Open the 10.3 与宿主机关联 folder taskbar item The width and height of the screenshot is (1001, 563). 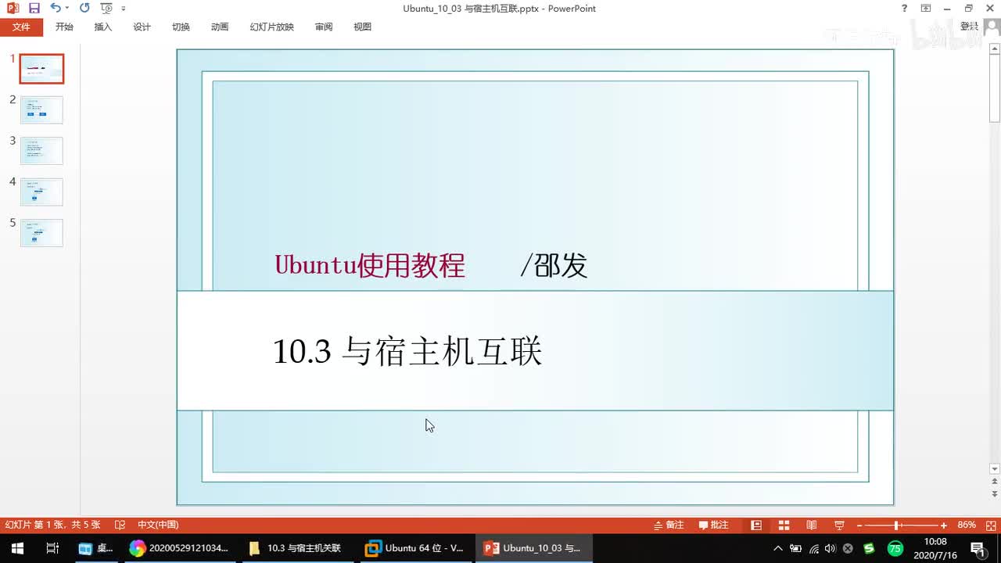(296, 548)
